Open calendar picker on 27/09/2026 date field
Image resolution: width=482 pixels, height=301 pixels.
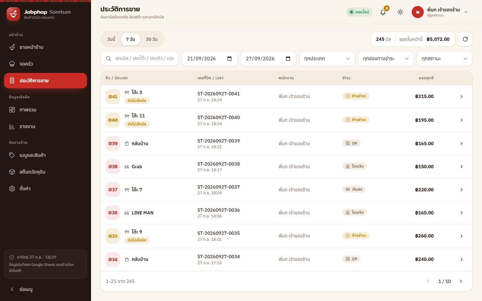(x=288, y=59)
